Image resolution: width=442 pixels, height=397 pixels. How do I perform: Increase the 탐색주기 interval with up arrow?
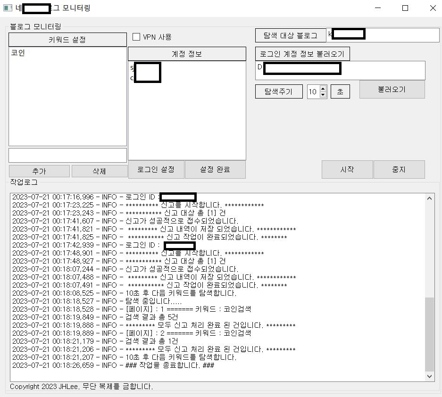pos(323,88)
